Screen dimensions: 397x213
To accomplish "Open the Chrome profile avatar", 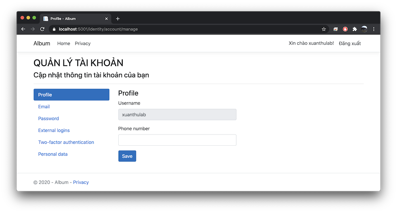I will point(364,29).
